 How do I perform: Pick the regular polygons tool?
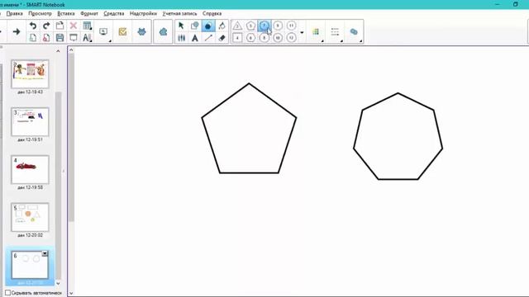pos(208,26)
